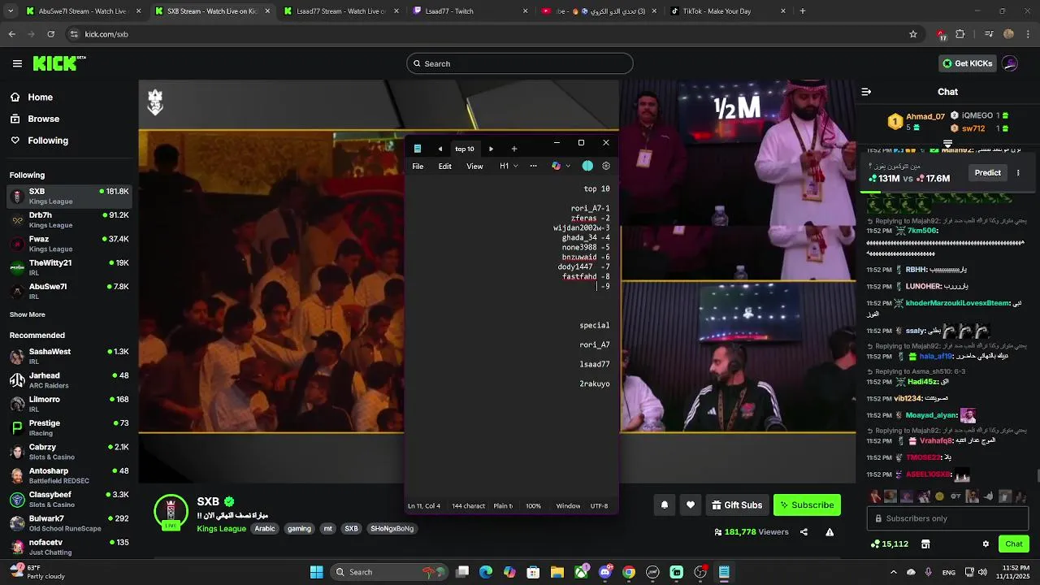Viewport: 1040px width, 585px height.
Task: Share the stream via share icon
Action: (x=804, y=532)
